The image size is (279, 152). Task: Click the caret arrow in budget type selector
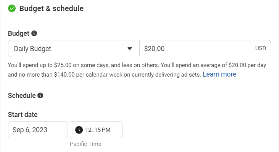[x=130, y=48]
